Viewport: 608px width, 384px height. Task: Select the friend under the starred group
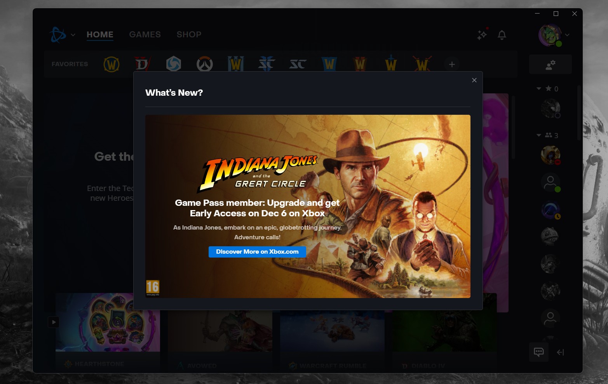550,109
